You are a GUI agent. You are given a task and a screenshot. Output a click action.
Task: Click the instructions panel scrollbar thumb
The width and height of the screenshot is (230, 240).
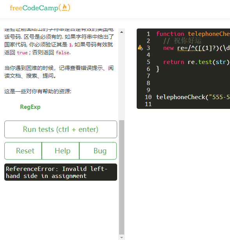(x=121, y=177)
